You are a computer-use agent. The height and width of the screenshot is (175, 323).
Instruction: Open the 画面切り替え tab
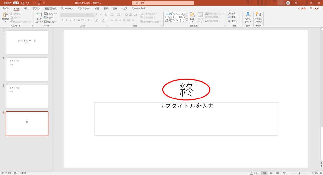pos(50,9)
